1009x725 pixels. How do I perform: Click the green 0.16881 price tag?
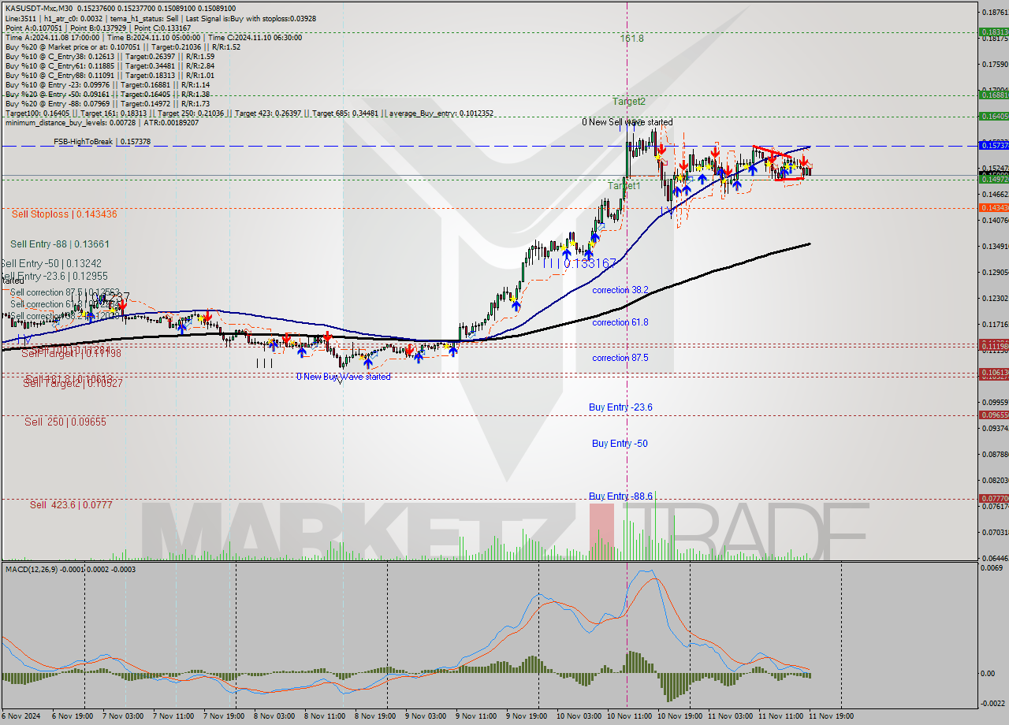[992, 95]
